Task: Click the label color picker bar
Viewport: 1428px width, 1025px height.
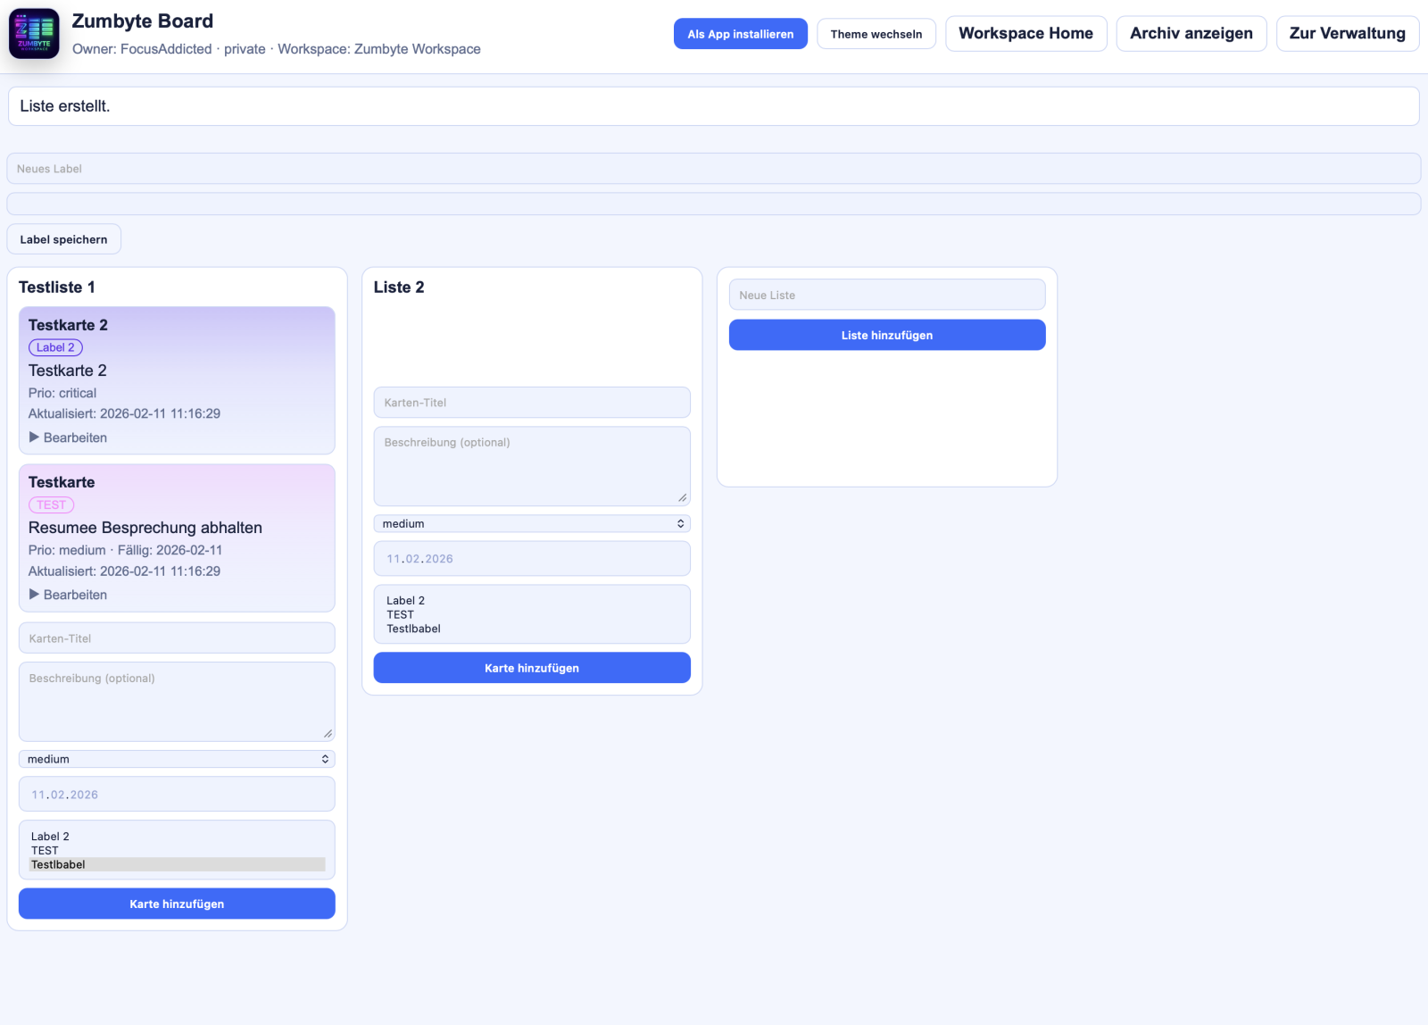Action: click(x=712, y=204)
